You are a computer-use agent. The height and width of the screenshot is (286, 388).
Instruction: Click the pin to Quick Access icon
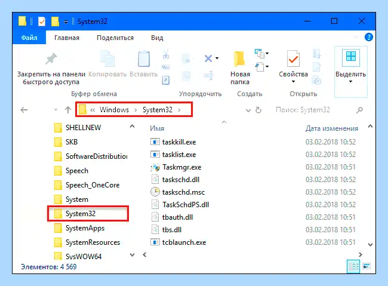click(51, 59)
